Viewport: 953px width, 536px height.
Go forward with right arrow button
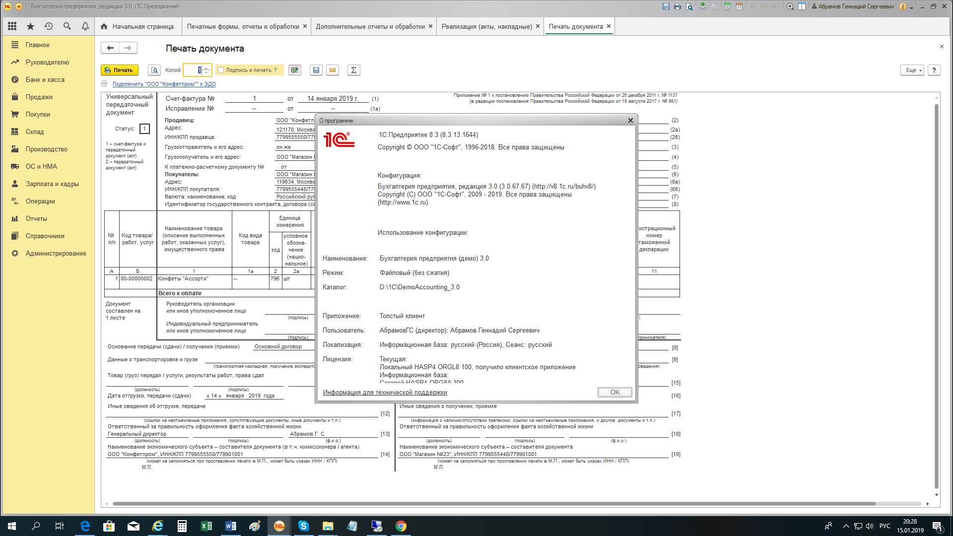pos(128,48)
